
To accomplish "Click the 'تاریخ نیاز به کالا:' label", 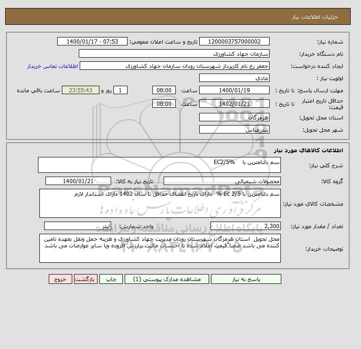I will coord(135,181).
